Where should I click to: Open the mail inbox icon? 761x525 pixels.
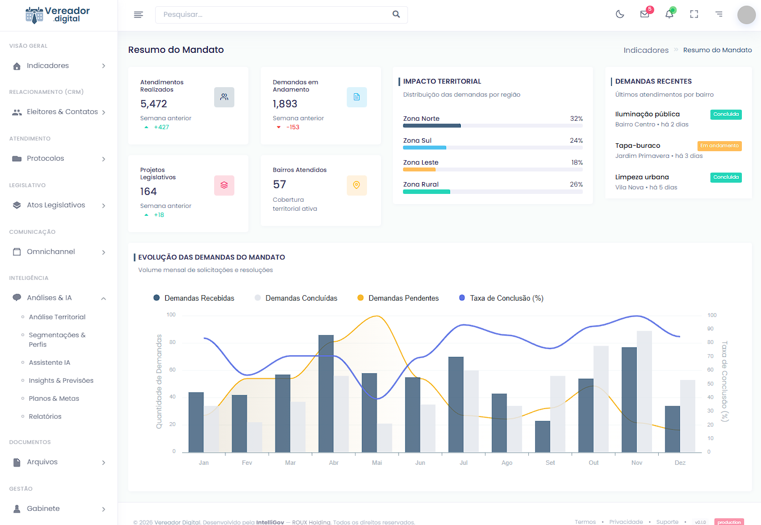pos(645,14)
